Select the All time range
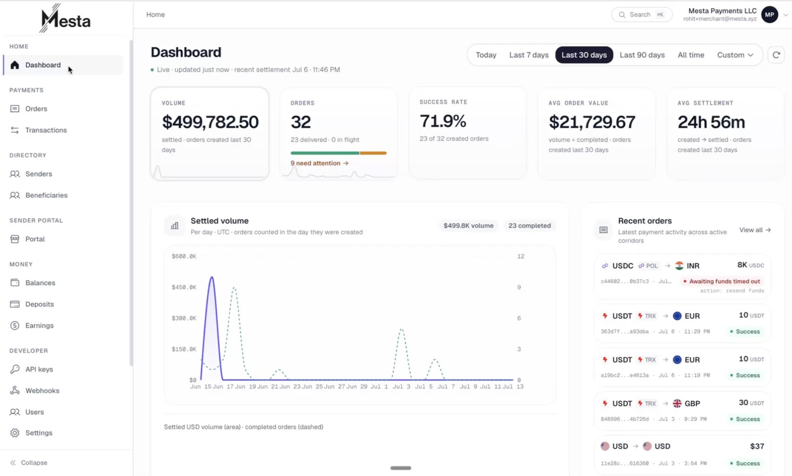792x476 pixels. coord(691,55)
